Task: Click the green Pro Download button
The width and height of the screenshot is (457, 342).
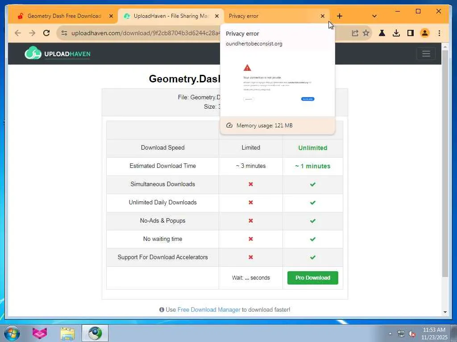Action: click(313, 278)
